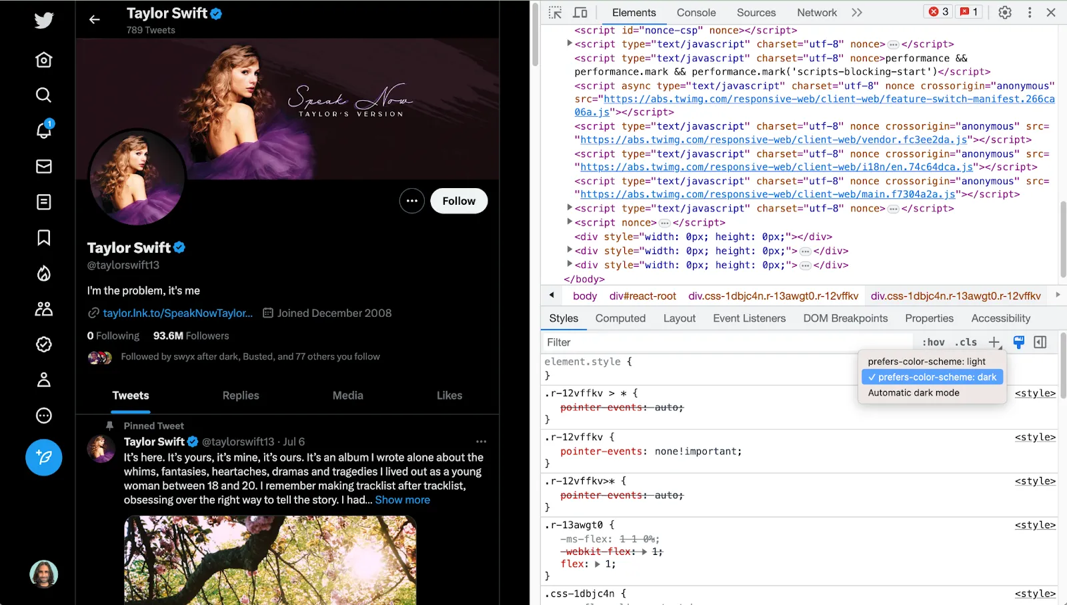Screen dimensions: 1067x605
Task: Open the Event Listeners tab
Action: point(750,318)
